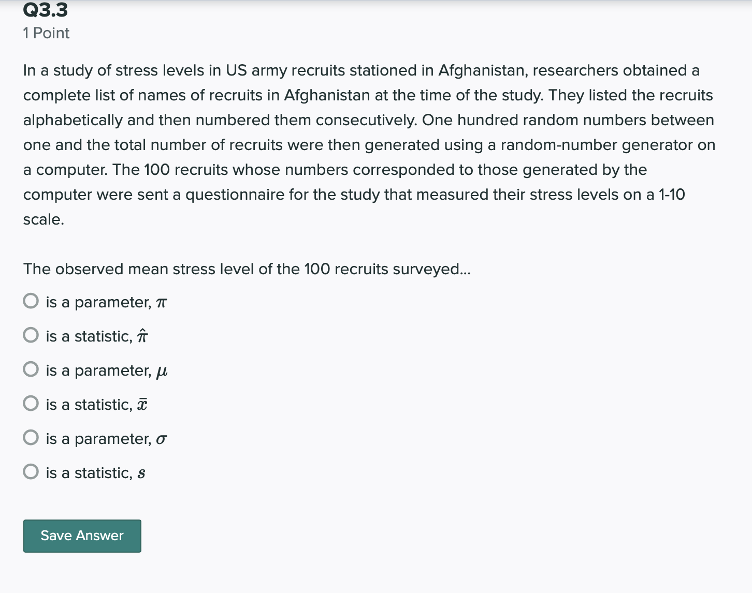The image size is (752, 593).
Task: Click the answer label text "is a statistic, s"
Action: (95, 472)
